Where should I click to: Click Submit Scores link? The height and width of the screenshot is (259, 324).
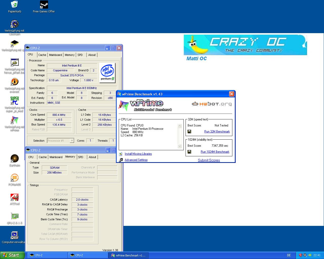209,160
